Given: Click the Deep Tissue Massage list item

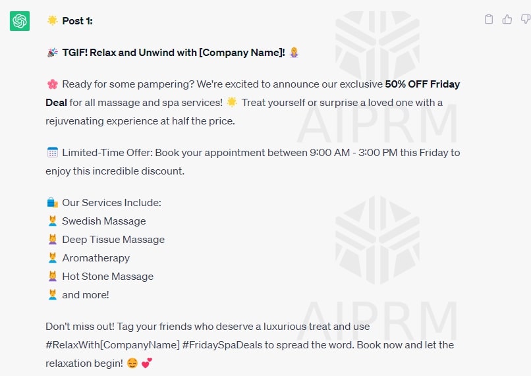Looking at the screenshot, I should (x=113, y=240).
